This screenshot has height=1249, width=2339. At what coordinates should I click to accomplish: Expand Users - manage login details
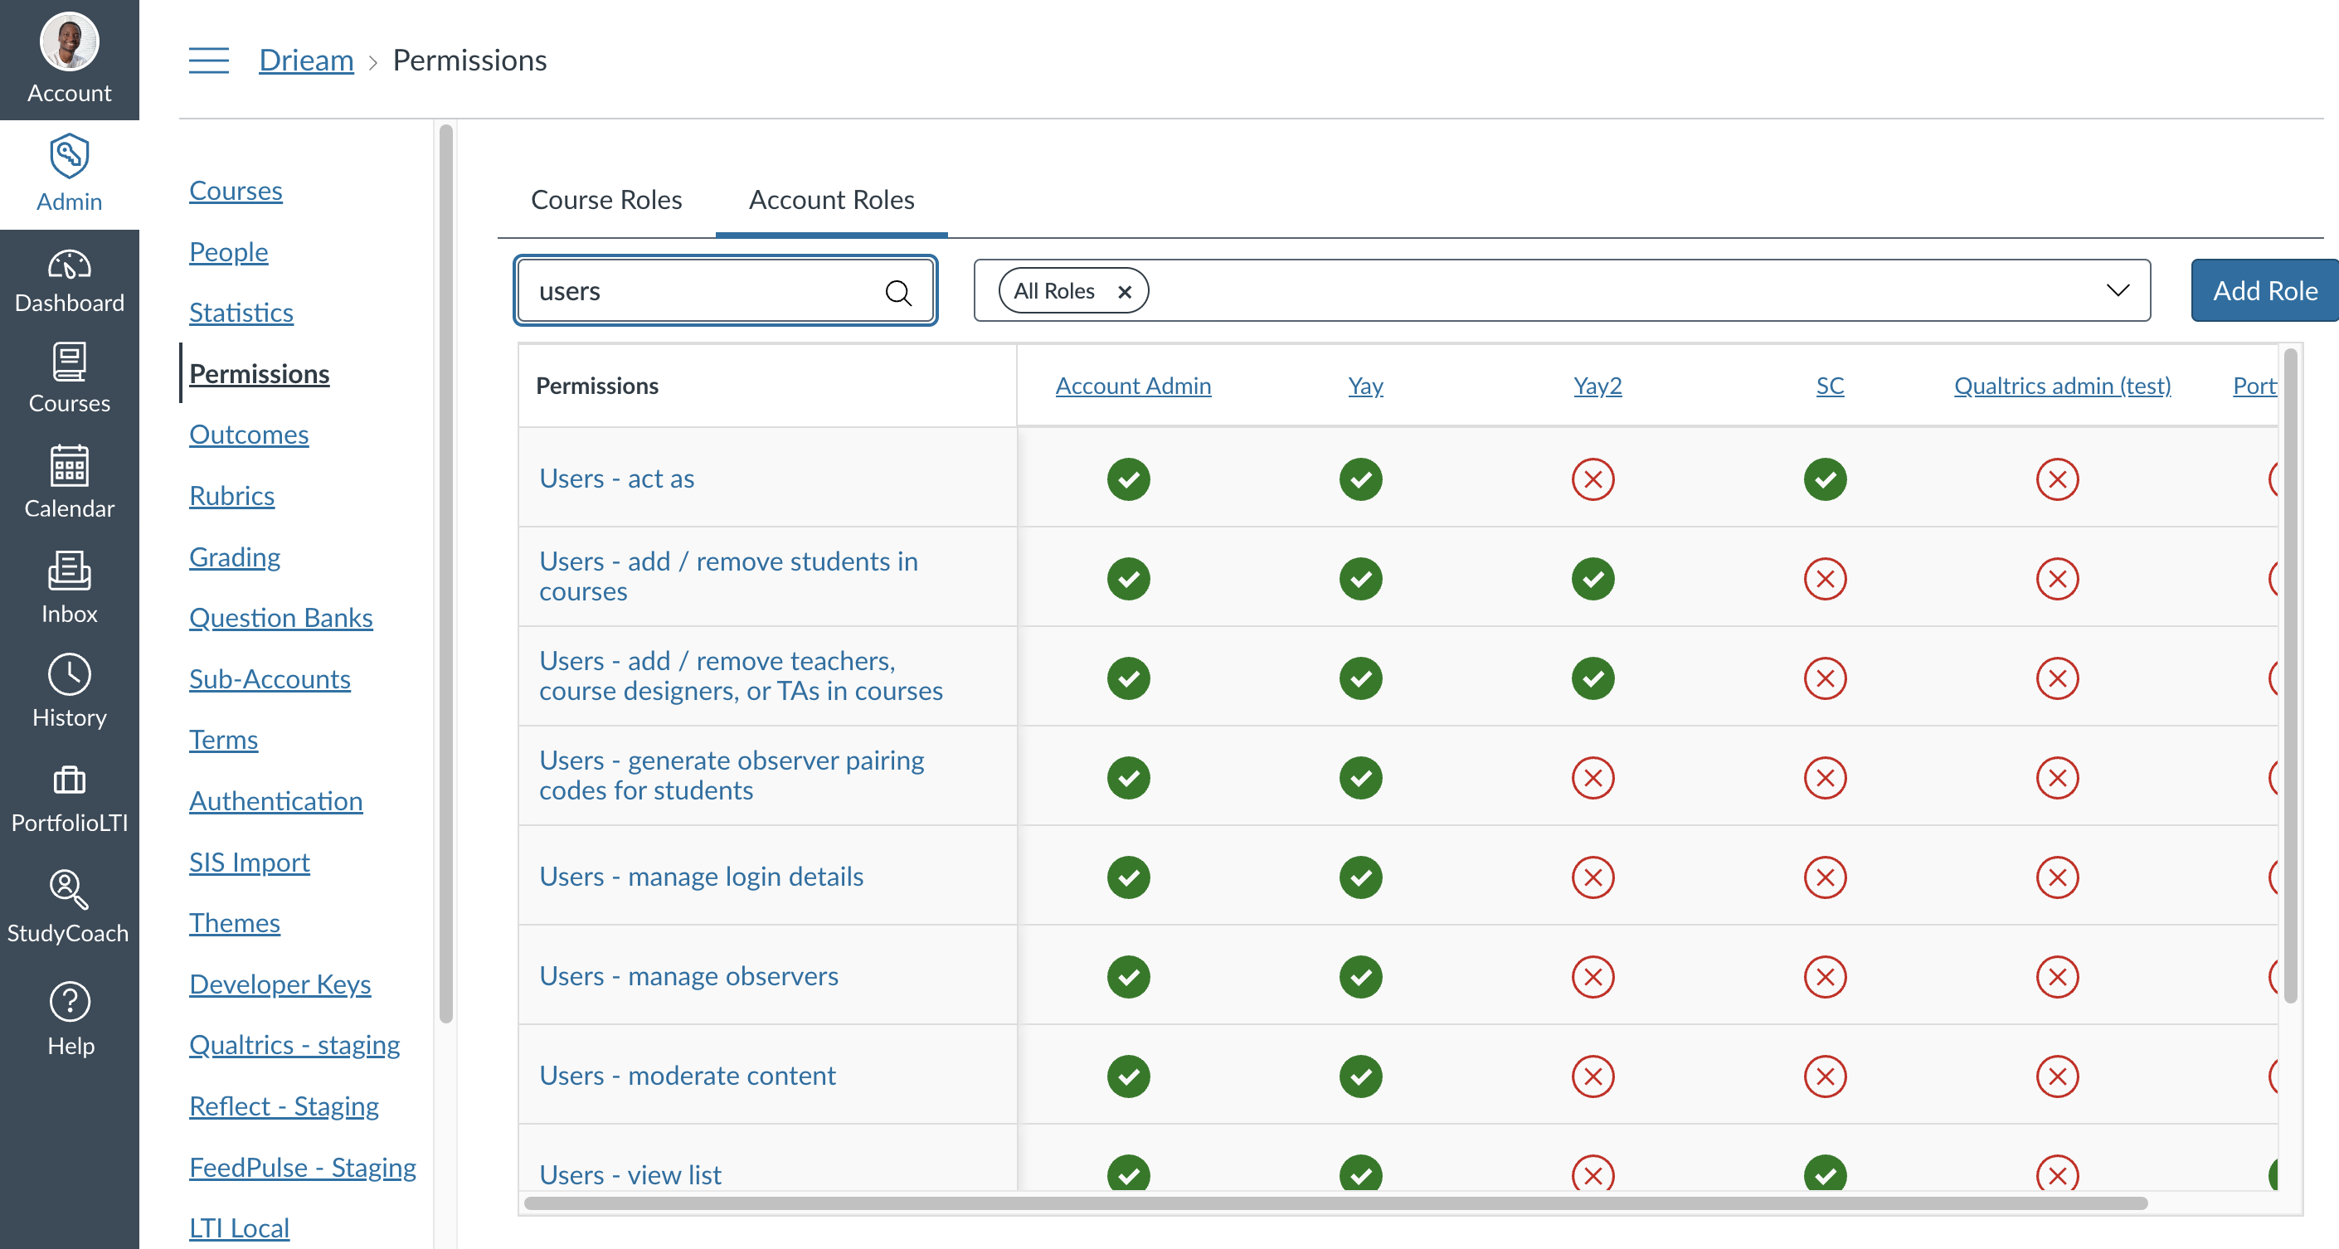701,877
